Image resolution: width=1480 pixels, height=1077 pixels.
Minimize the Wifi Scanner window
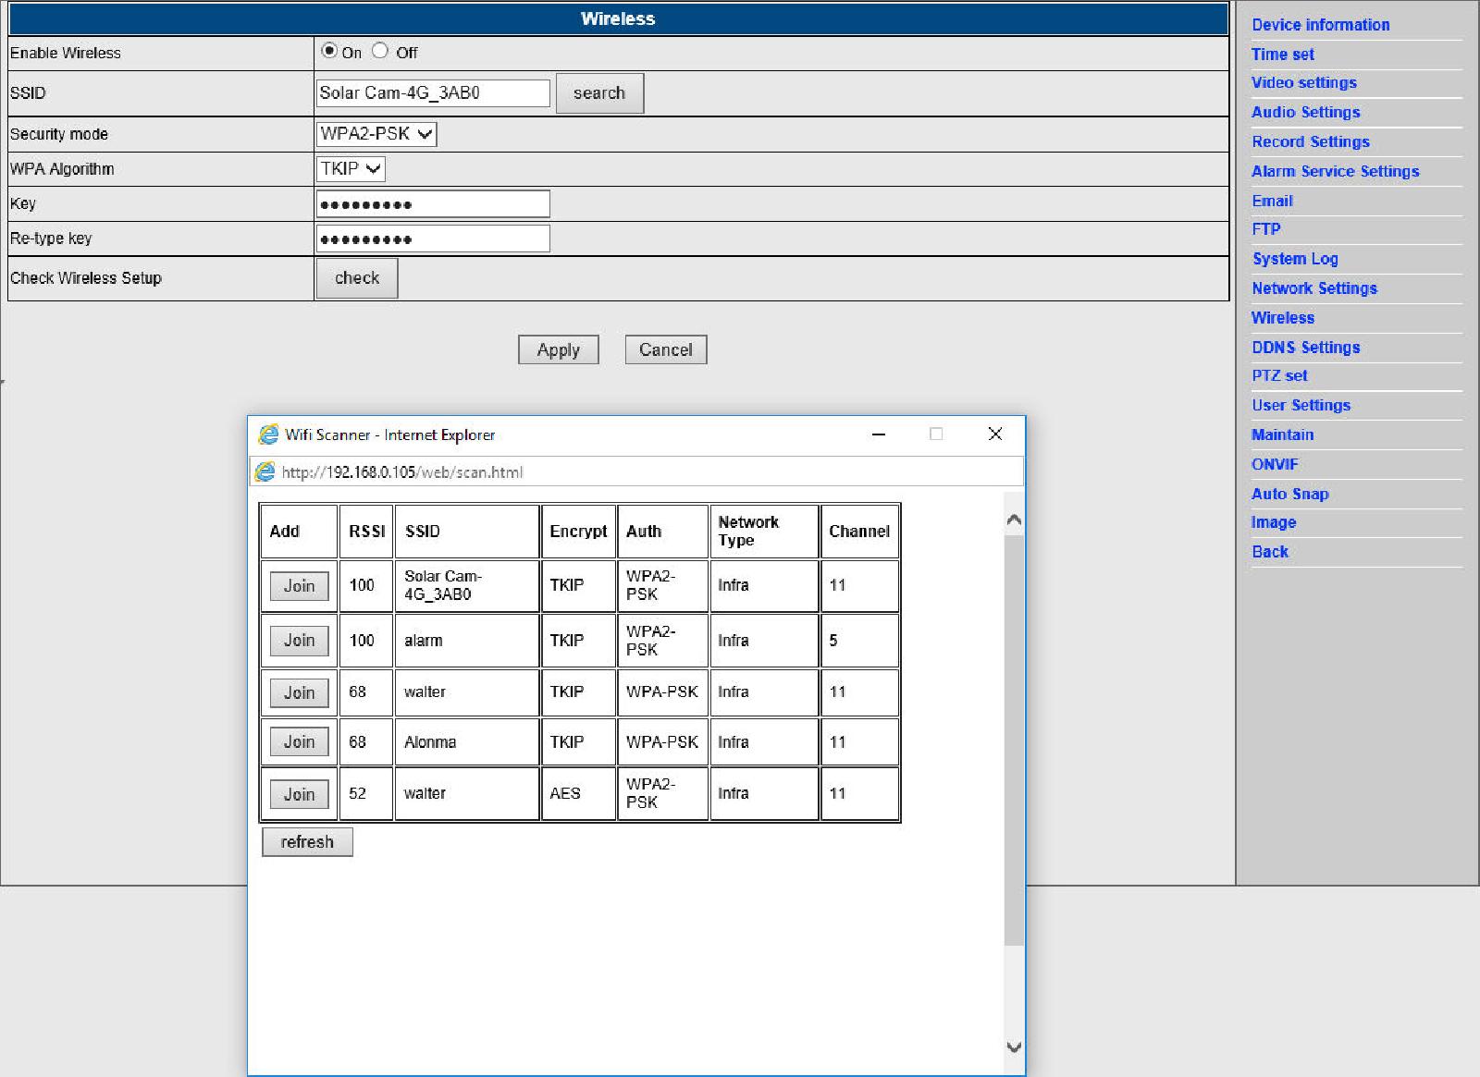pyautogui.click(x=879, y=434)
